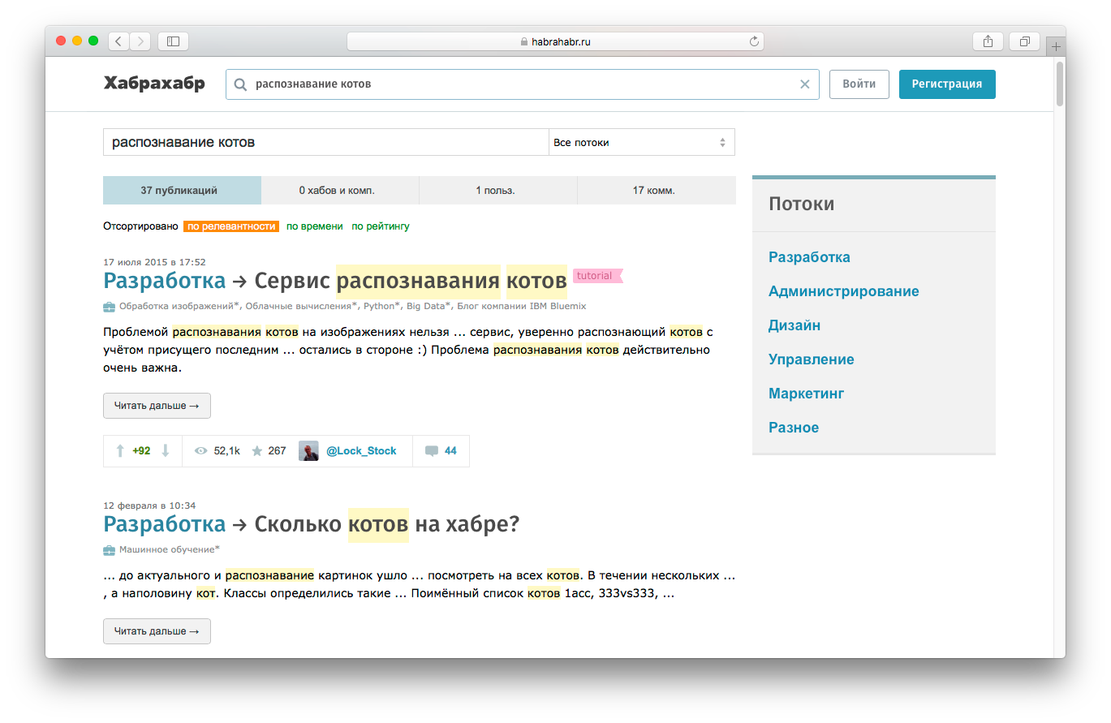Open the "Все потоки" dropdown

641,141
